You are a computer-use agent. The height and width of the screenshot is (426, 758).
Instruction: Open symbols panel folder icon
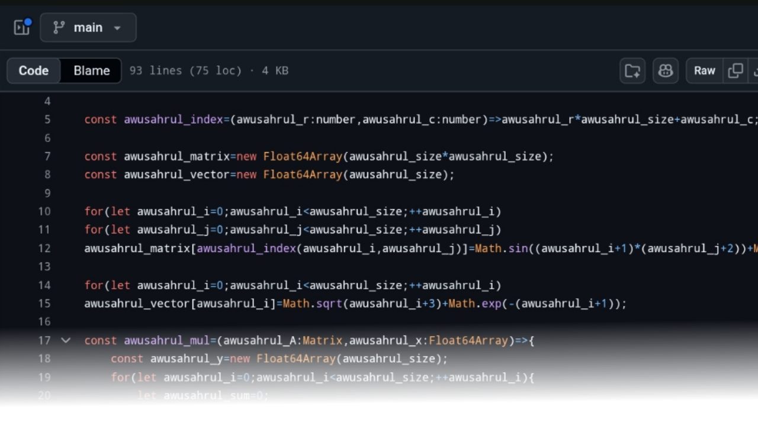[632, 70]
